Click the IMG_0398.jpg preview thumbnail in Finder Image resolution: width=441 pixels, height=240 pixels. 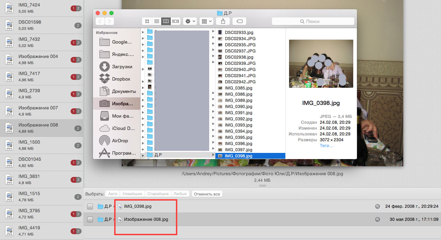click(321, 64)
